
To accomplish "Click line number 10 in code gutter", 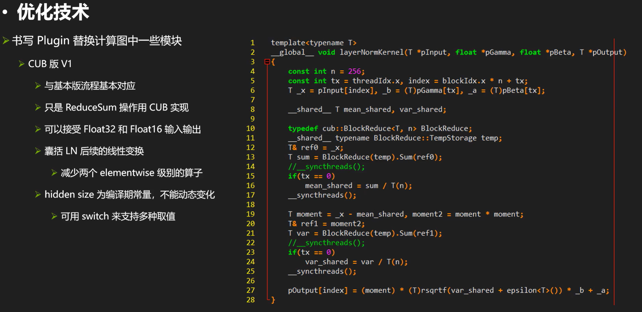I will click(x=251, y=128).
